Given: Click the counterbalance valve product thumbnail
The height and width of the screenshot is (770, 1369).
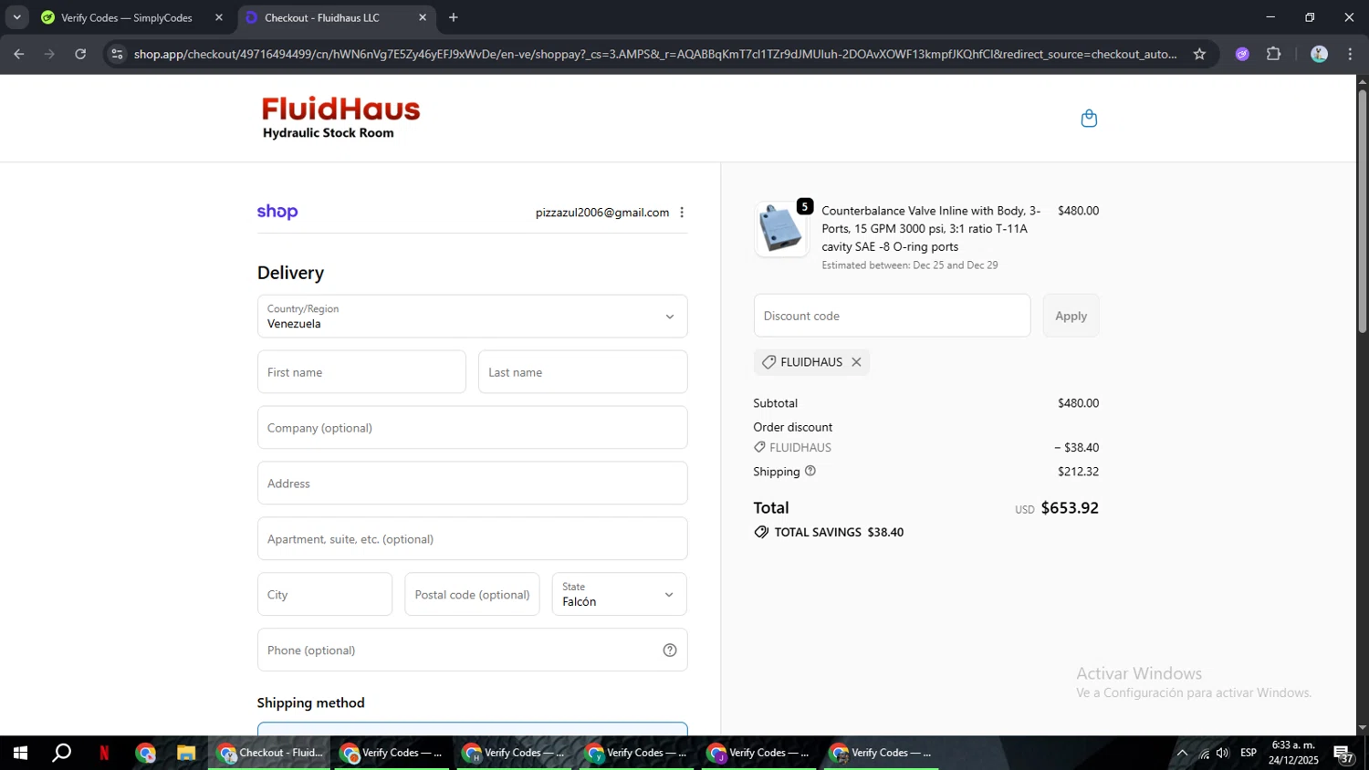Looking at the screenshot, I should coord(781,229).
